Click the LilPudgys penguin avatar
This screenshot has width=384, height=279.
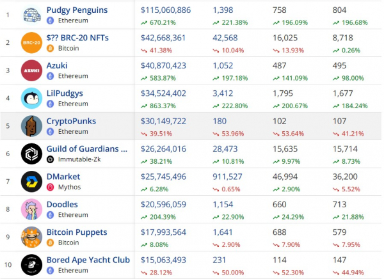click(32, 98)
